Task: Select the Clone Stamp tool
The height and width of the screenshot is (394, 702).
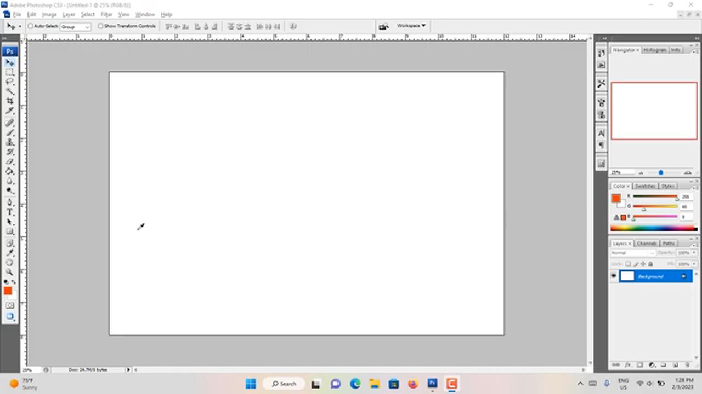Action: coord(10,142)
